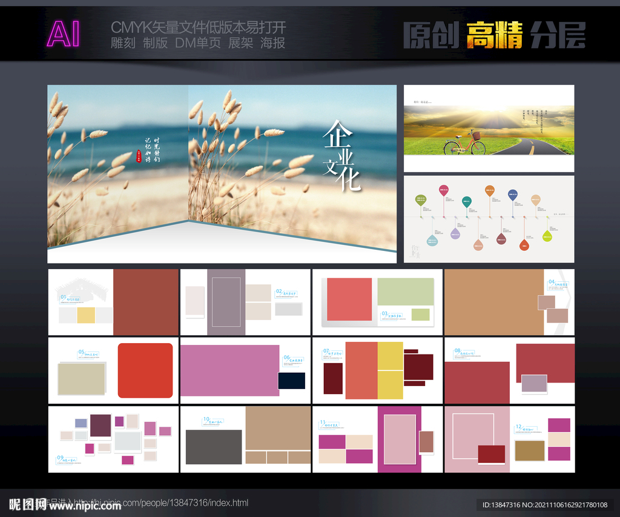Select the magenta map pin on timeline

click(444, 190)
